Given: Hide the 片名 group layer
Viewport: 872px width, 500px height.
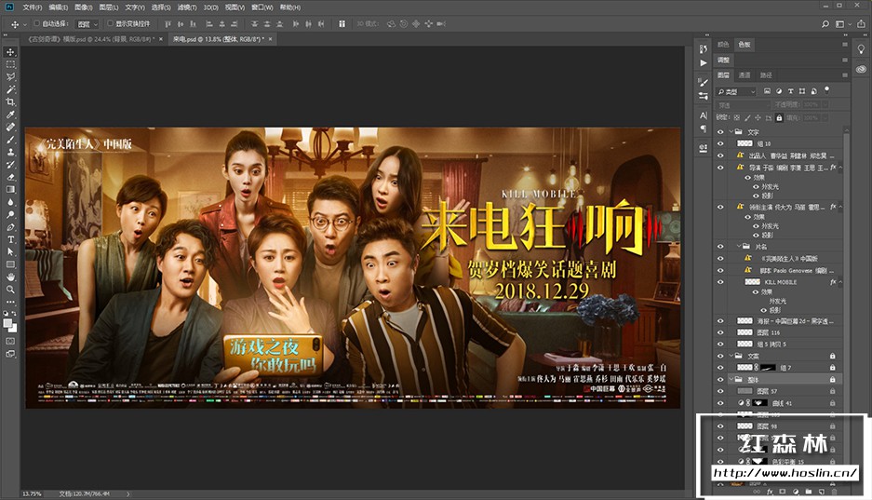Looking at the screenshot, I should [x=720, y=247].
